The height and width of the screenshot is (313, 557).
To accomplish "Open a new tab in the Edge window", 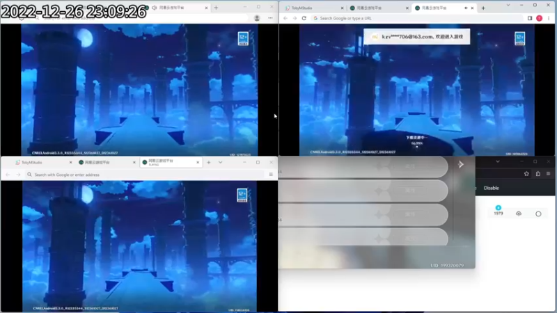I will 216,8.
